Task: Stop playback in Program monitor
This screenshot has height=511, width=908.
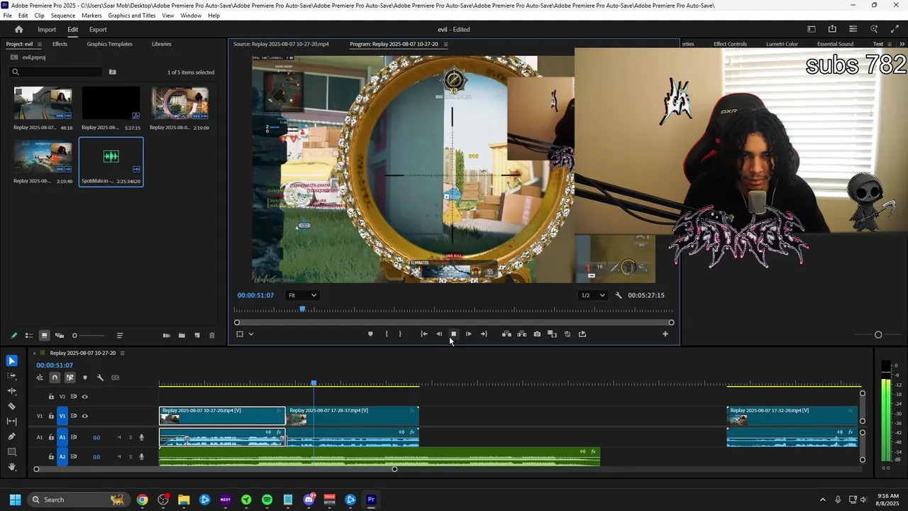Action: coord(454,334)
